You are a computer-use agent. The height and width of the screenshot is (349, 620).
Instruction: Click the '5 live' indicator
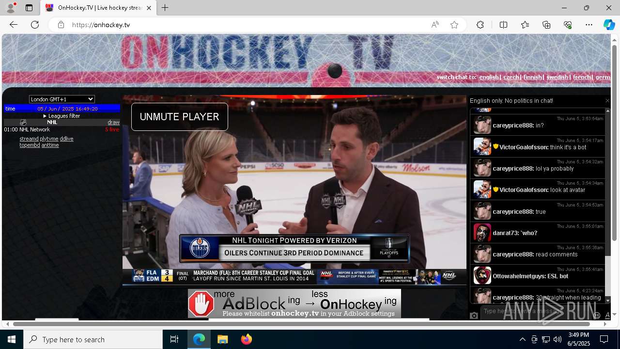coord(112,129)
